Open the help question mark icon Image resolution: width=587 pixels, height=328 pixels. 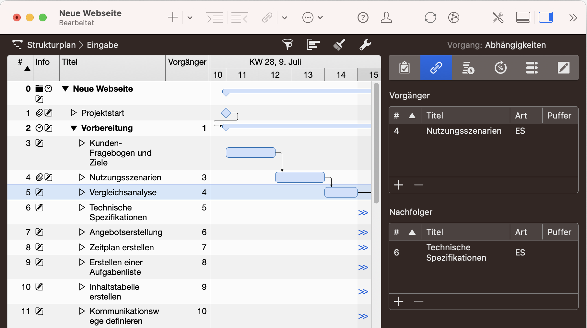[x=363, y=17]
